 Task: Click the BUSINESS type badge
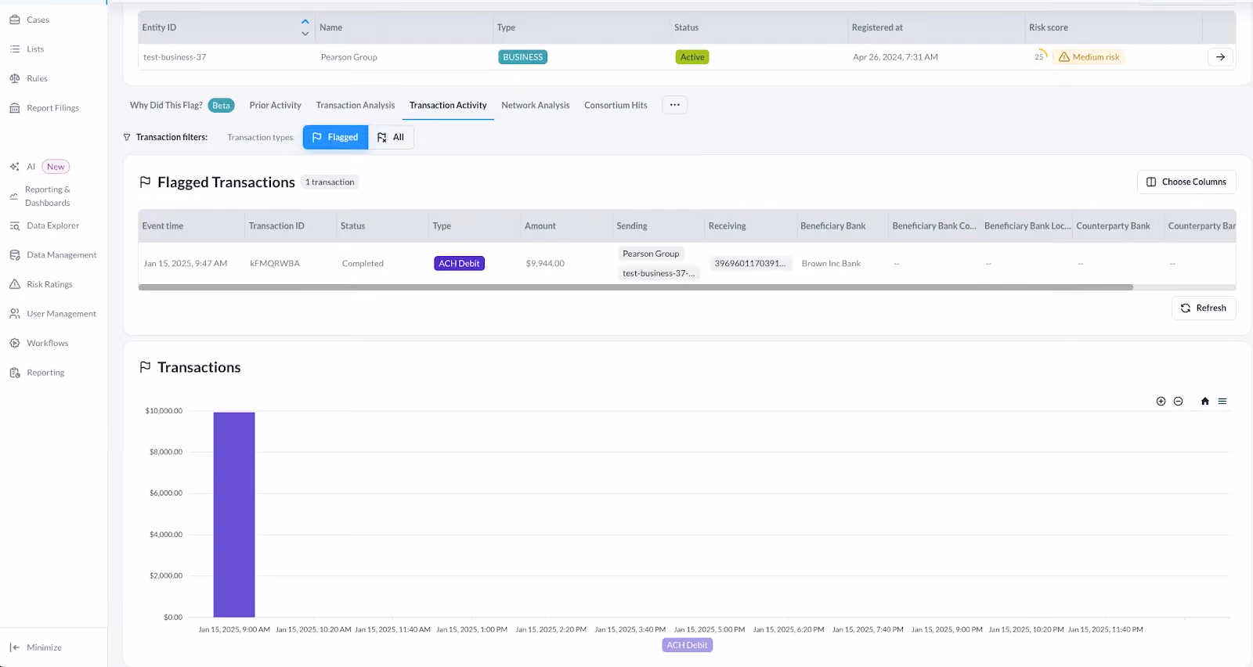(522, 57)
